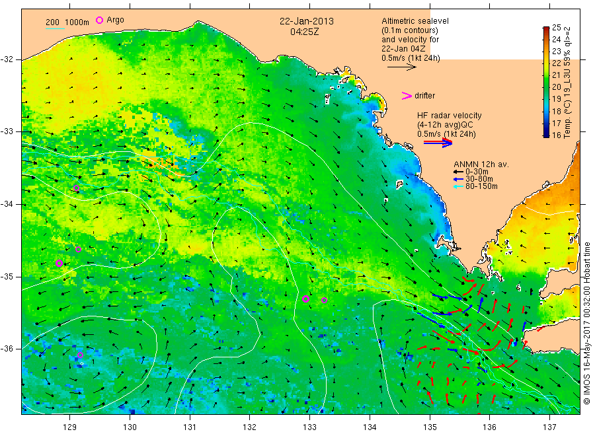The width and height of the screenshot is (595, 436).
Task: Select the Argo float marker near 133.2E, 35.3S
Action: (x=324, y=301)
